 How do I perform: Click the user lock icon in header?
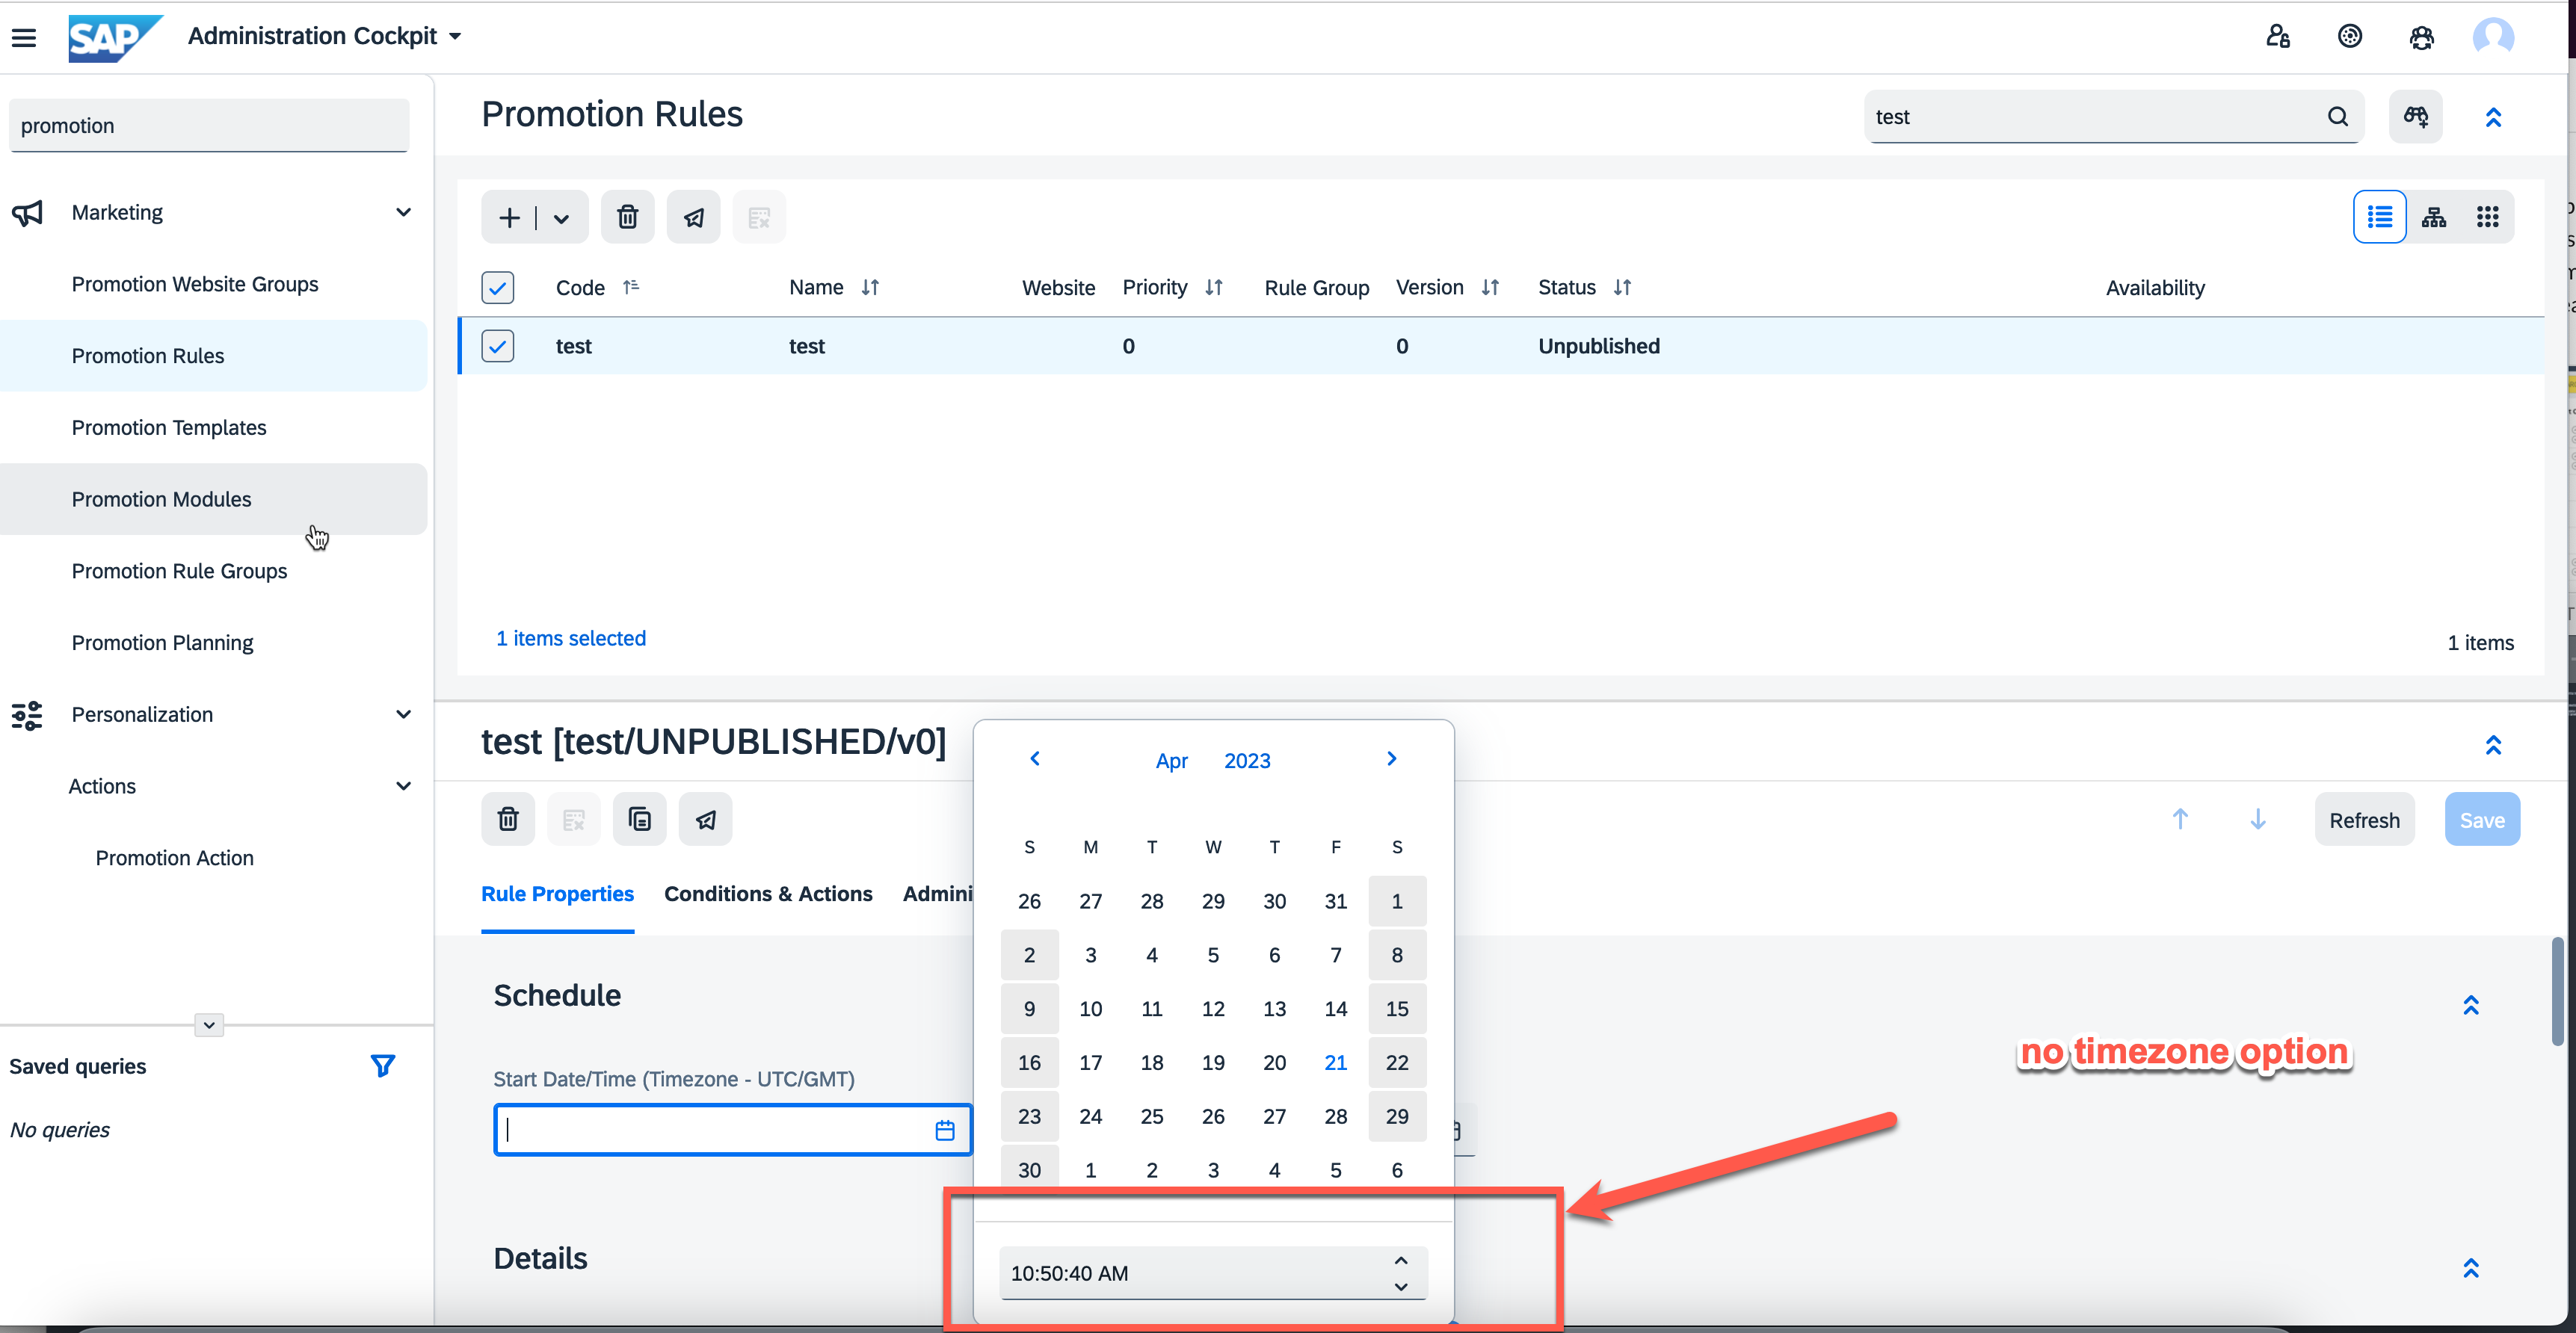click(x=2277, y=37)
